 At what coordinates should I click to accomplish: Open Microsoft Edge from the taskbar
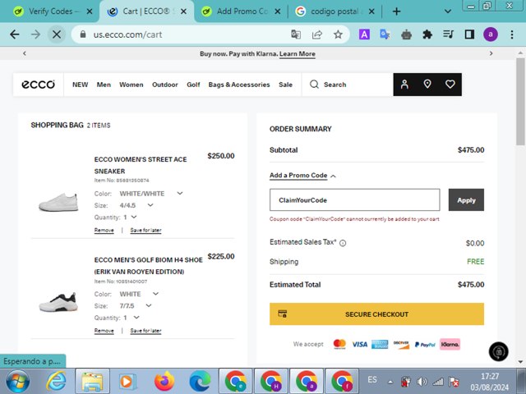[x=200, y=381]
